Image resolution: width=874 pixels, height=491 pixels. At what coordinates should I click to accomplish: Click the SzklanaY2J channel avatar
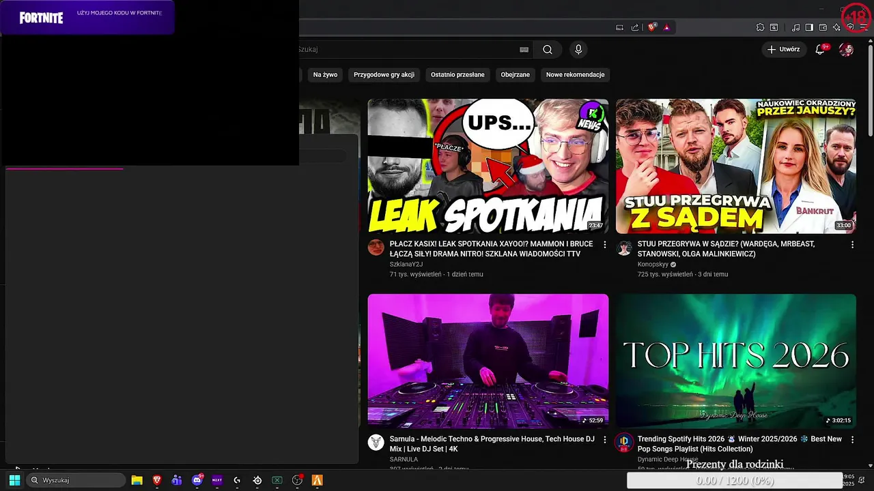point(376,247)
